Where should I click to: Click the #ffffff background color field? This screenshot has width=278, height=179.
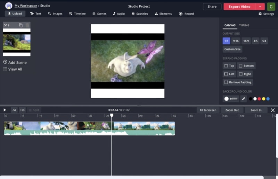(231, 99)
